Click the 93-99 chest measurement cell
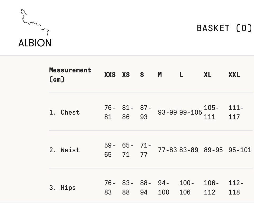Viewport: 254px width, 205px height. [167, 112]
